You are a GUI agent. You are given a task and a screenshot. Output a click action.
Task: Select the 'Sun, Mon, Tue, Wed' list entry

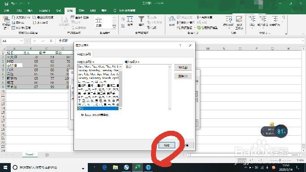(98, 67)
